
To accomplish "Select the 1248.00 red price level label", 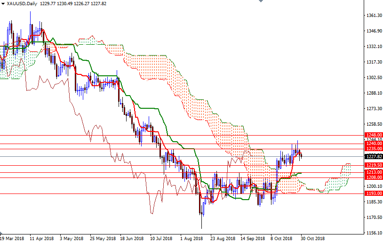I will tap(373, 135).
